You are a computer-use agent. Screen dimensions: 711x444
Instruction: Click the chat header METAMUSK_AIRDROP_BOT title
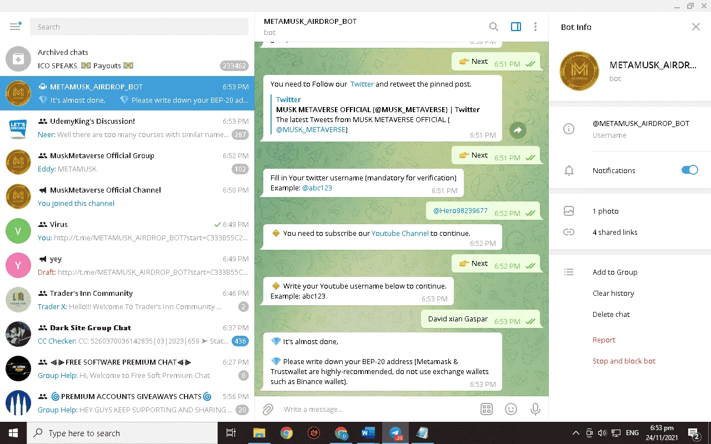click(310, 21)
